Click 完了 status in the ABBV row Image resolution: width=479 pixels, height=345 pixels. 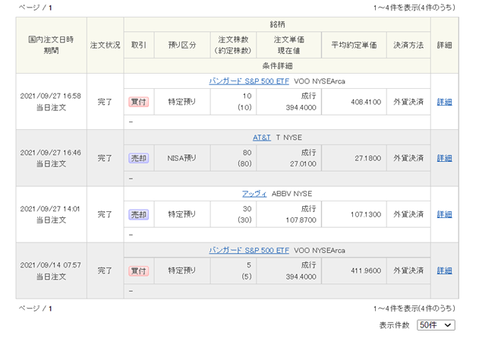click(x=105, y=214)
